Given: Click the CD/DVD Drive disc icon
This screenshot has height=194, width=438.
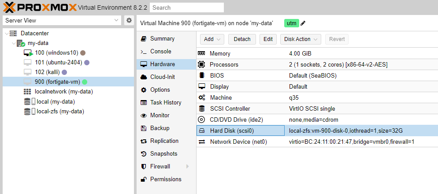Looking at the screenshot, I should [x=201, y=119].
